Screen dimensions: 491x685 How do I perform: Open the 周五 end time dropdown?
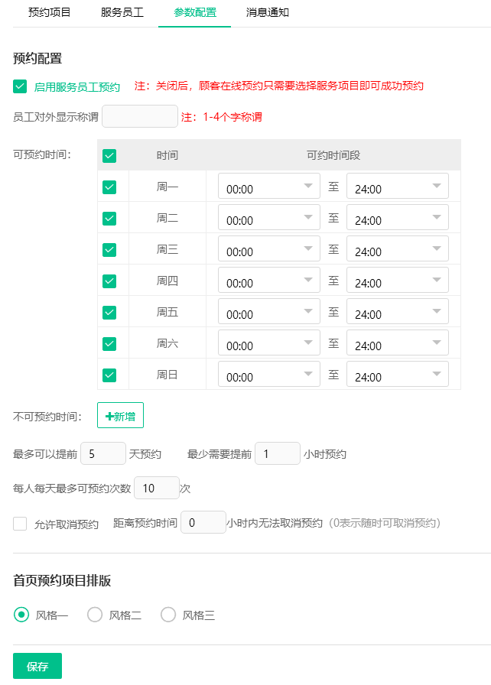tap(398, 311)
